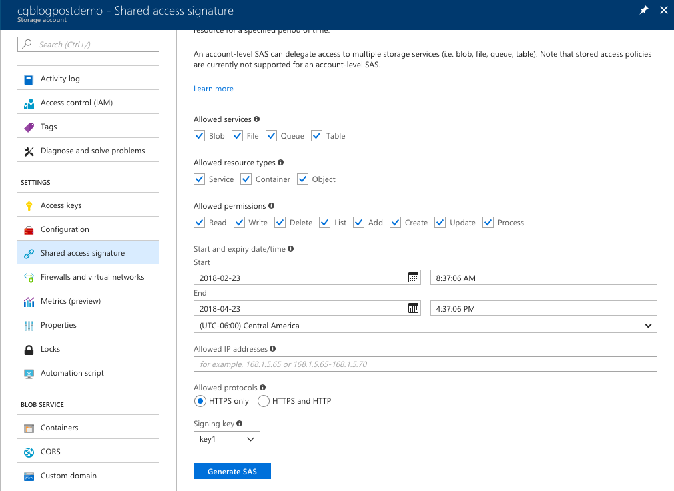Click the info icon beside Allowed protocols

tap(262, 387)
